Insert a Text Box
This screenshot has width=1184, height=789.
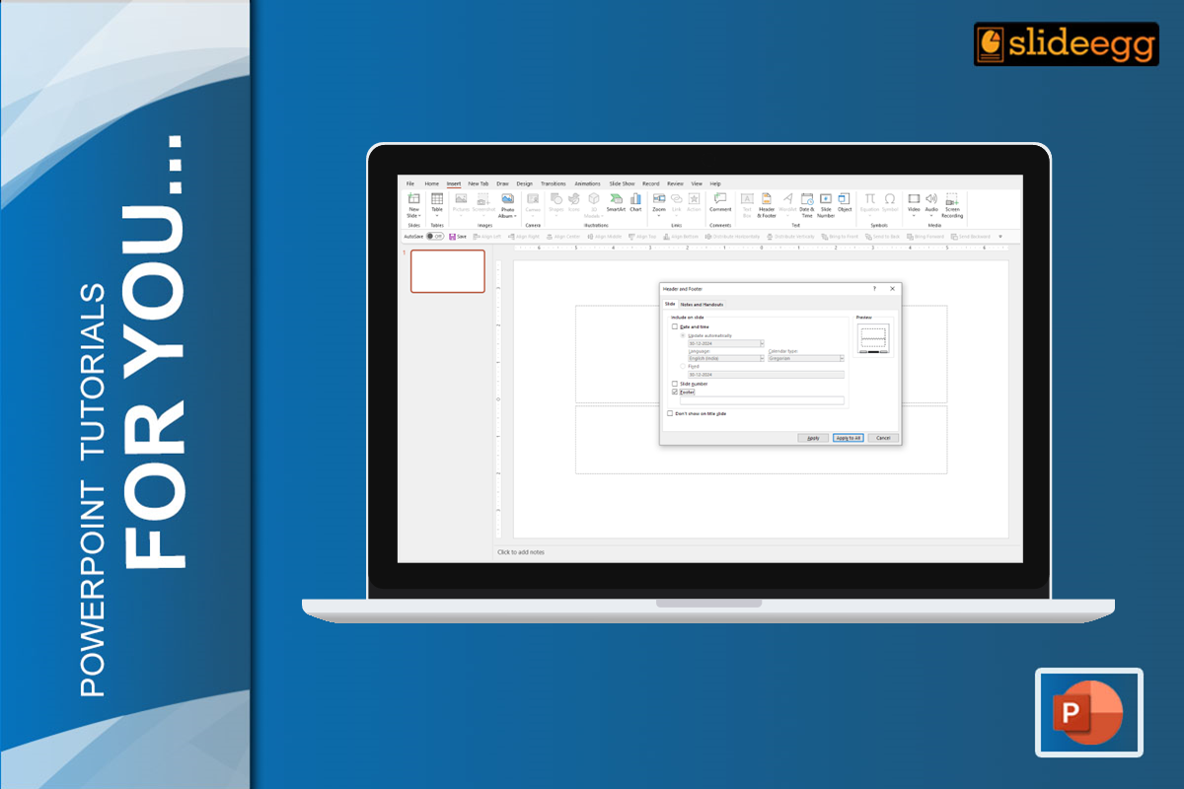[x=749, y=200]
